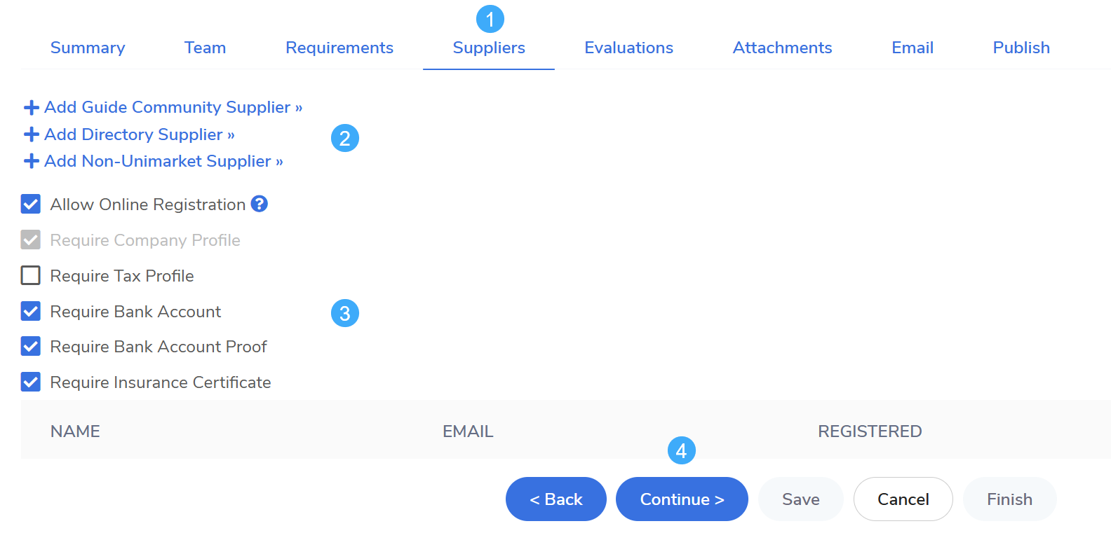This screenshot has width=1111, height=540.
Task: Click the plus icon beside Add Directory Supplier
Action: (31, 134)
